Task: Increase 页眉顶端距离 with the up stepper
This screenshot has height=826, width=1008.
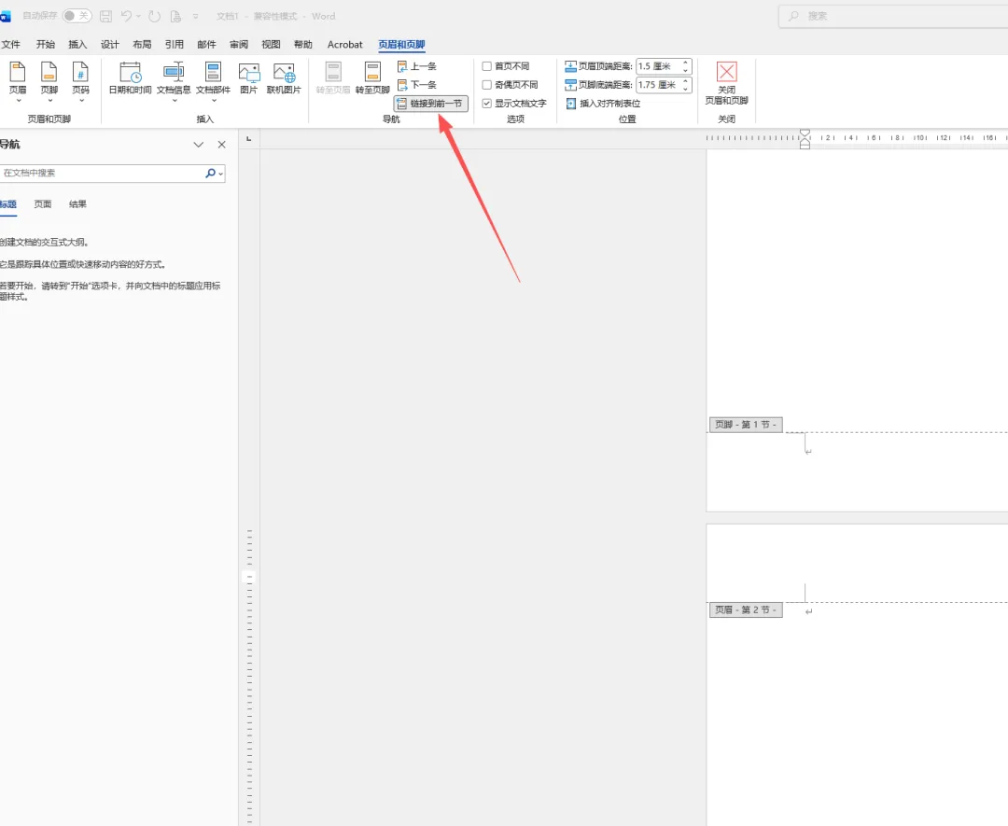Action: pos(686,63)
